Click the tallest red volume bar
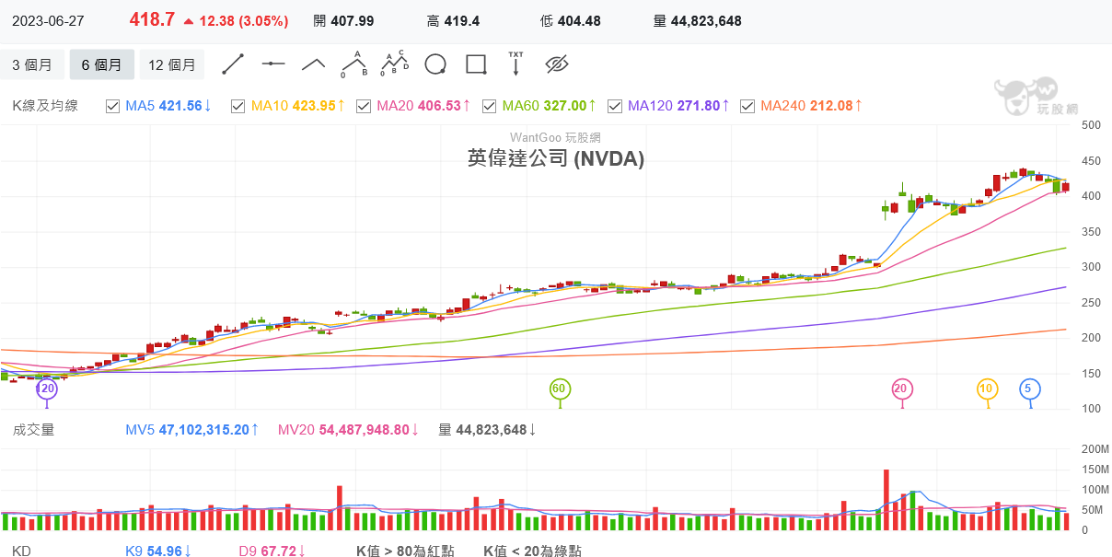The height and width of the screenshot is (557, 1112). (886, 500)
